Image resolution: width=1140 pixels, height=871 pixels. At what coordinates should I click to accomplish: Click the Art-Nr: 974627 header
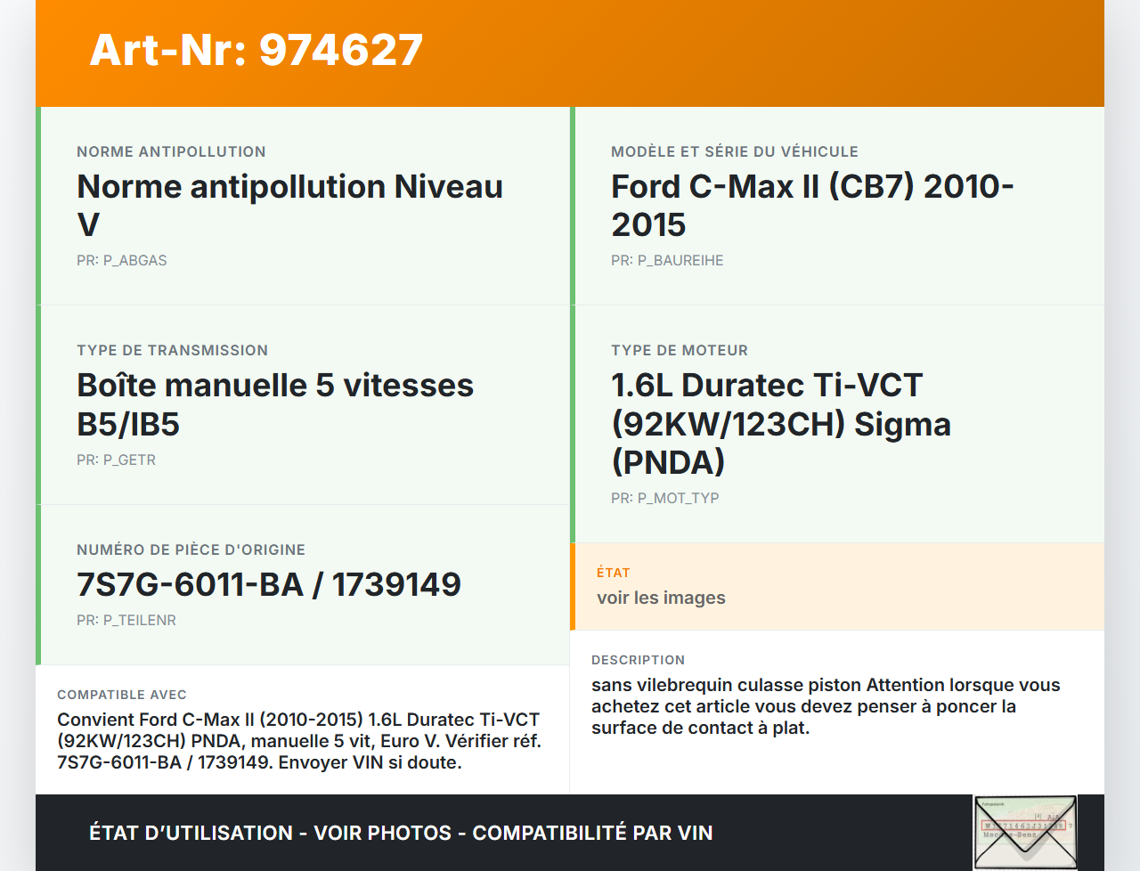click(x=256, y=50)
